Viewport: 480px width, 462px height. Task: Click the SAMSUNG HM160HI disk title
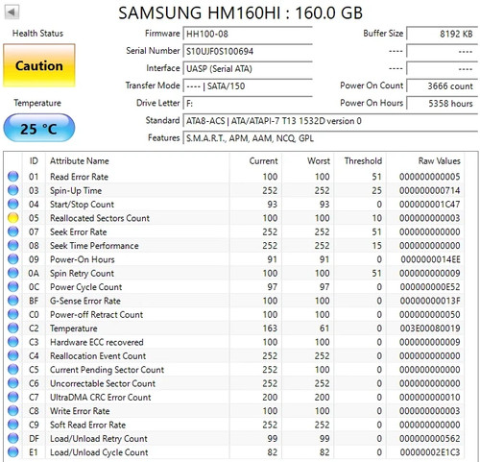click(x=240, y=12)
